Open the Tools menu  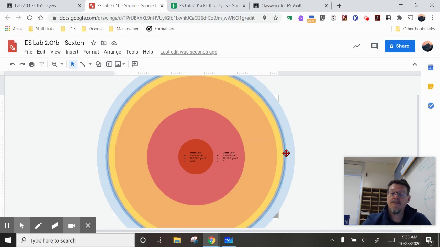[x=132, y=52]
